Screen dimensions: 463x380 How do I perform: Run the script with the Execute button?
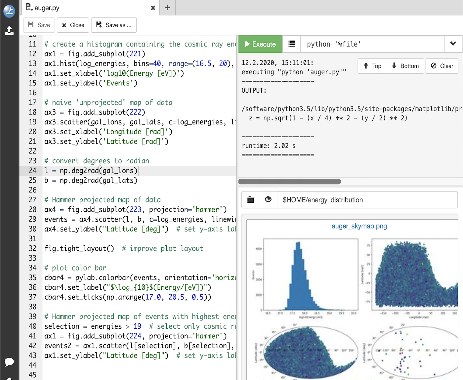260,44
